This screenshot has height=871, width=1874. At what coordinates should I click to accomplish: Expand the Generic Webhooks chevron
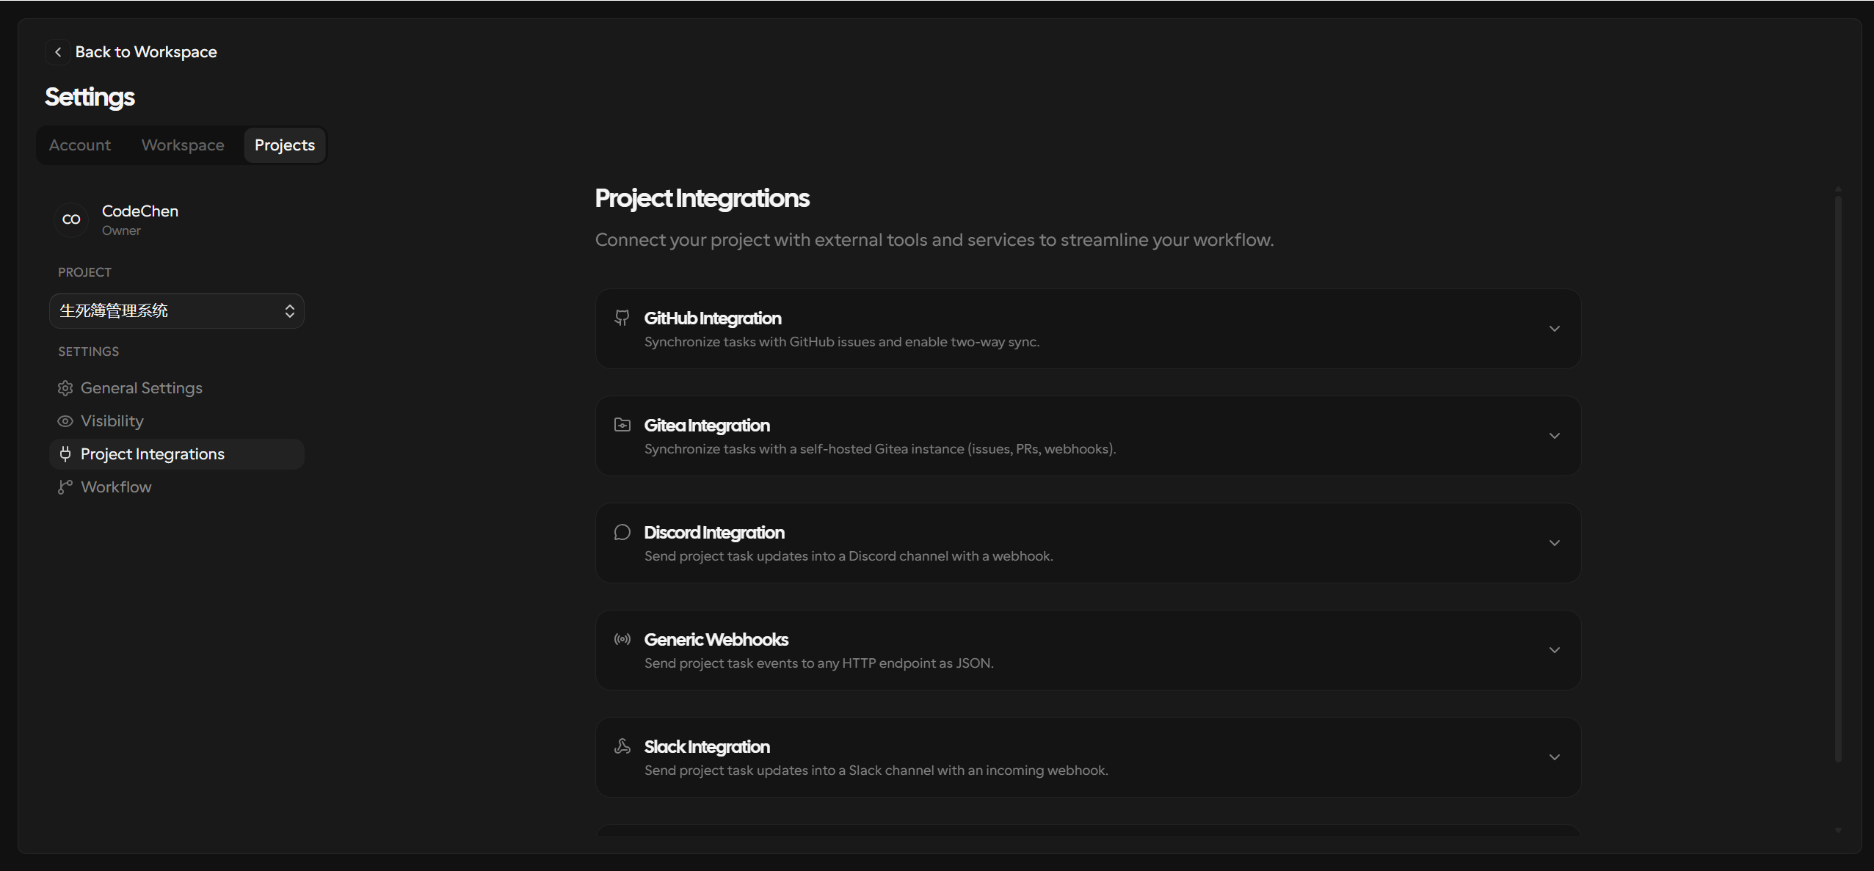[x=1554, y=650]
